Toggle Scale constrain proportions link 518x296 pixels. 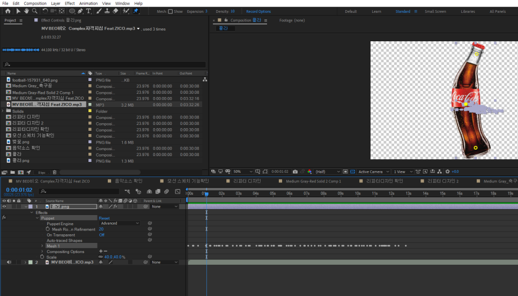(x=100, y=257)
